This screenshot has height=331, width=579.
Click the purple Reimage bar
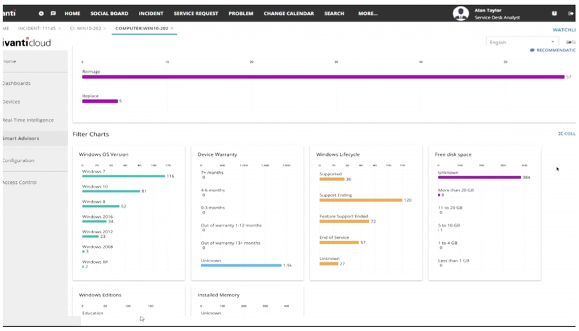(323, 77)
